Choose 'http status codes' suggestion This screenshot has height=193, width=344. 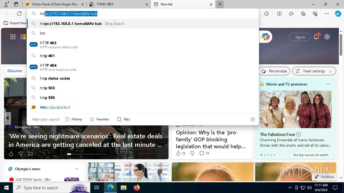coord(143,78)
